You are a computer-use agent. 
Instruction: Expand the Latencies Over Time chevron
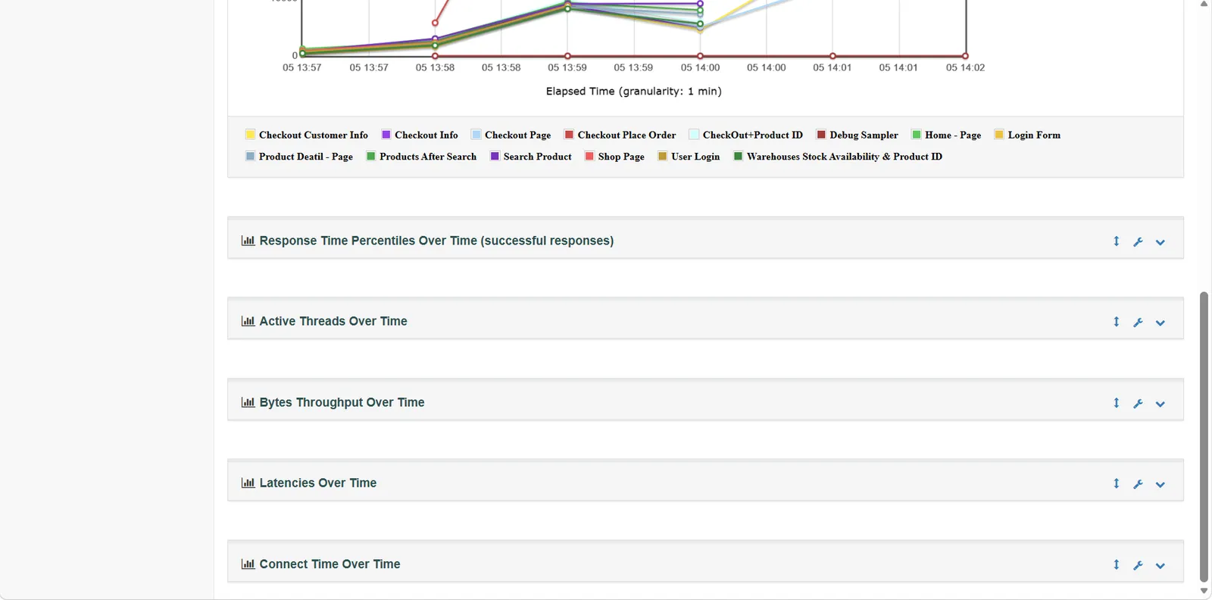click(1160, 484)
